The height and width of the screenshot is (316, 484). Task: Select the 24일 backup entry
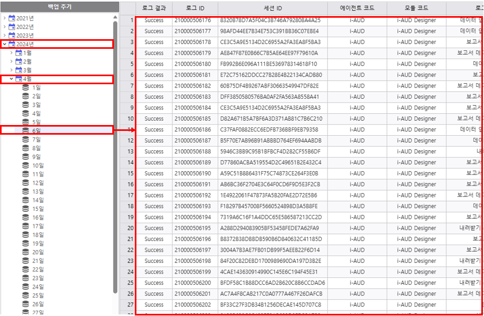coord(38,286)
